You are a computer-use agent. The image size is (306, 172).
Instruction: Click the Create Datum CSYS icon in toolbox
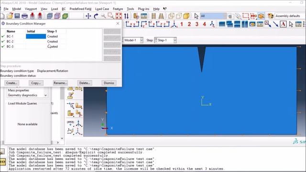78,131
